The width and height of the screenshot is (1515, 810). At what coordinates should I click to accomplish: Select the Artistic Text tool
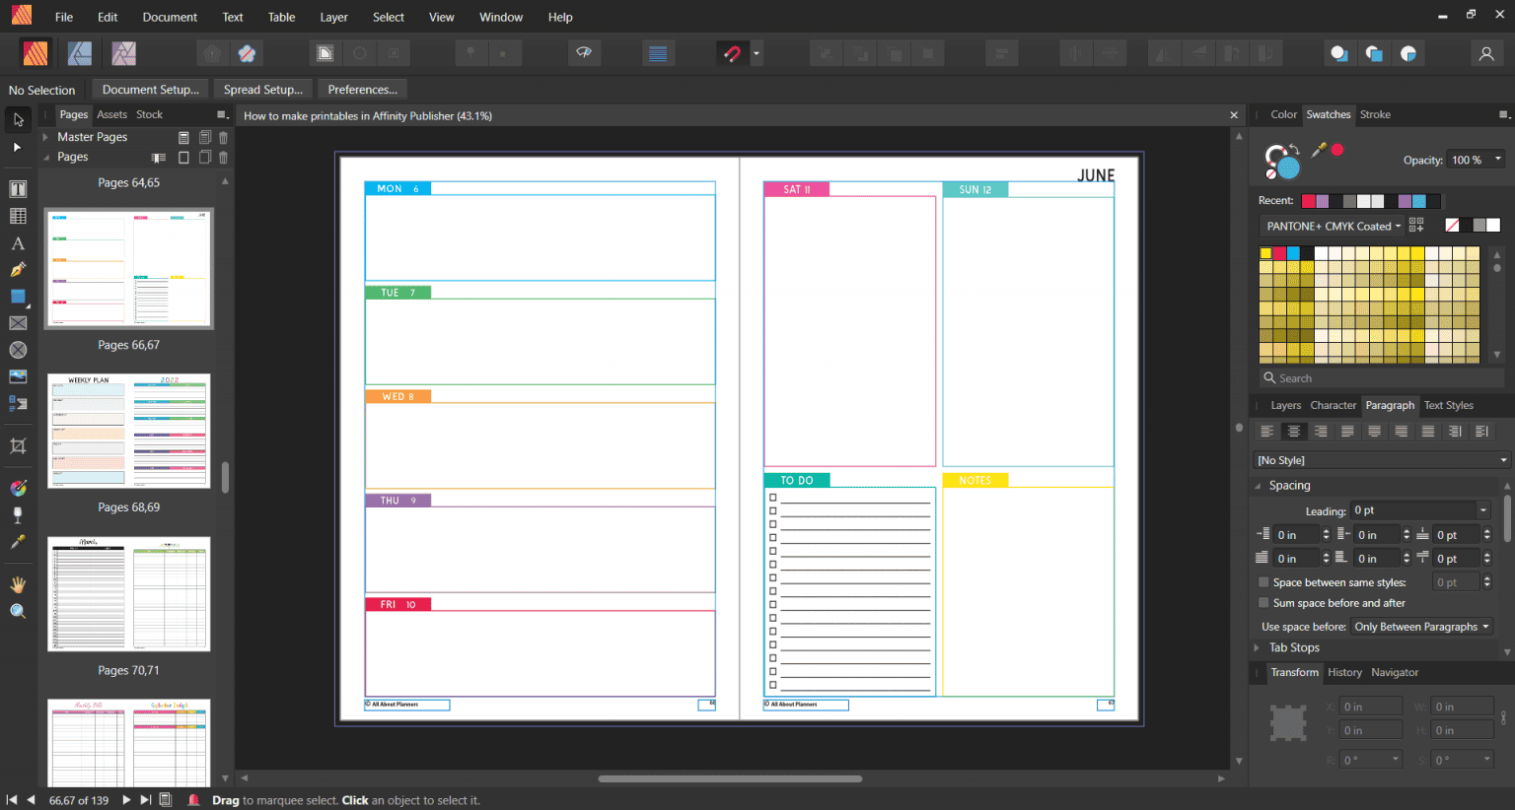click(x=18, y=243)
